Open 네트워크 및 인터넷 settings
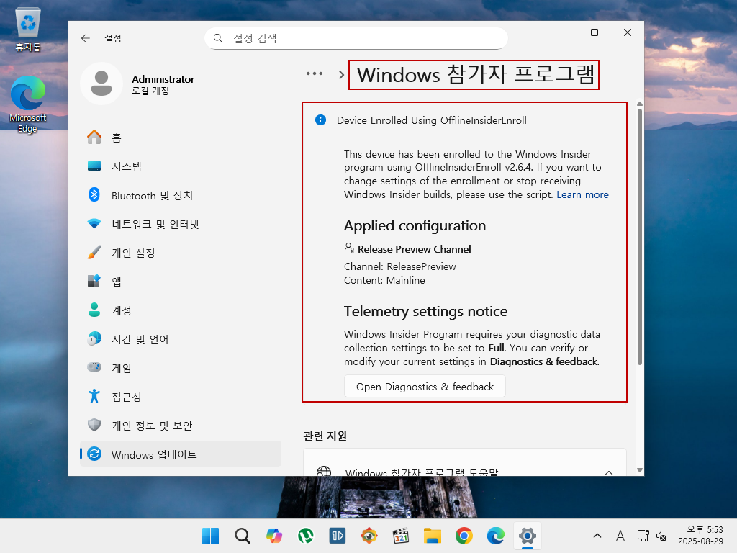 coord(181,224)
